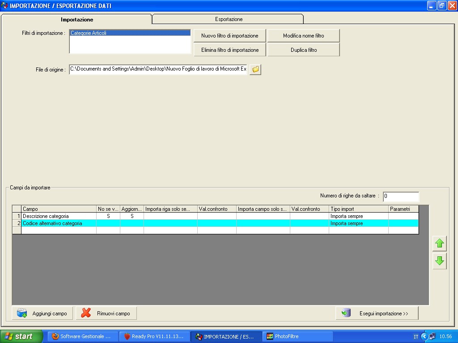This screenshot has height=343, width=458.
Task: Switch to the Esportazione tab
Action: point(228,19)
